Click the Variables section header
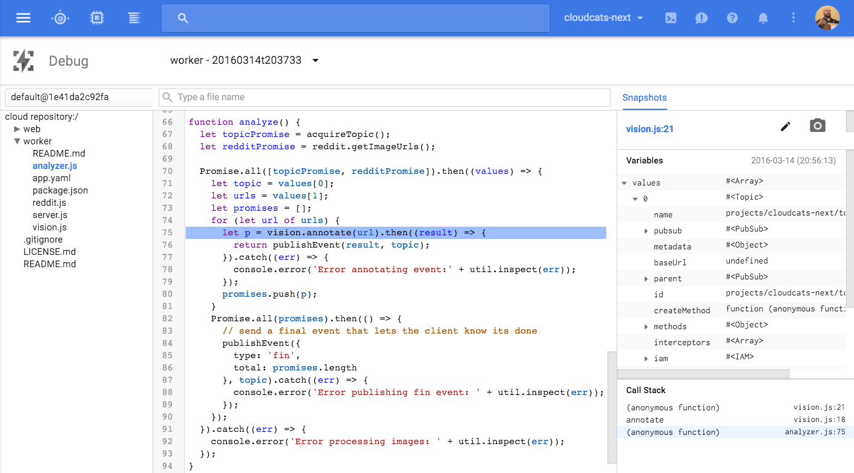The width and height of the screenshot is (854, 473). click(x=644, y=160)
